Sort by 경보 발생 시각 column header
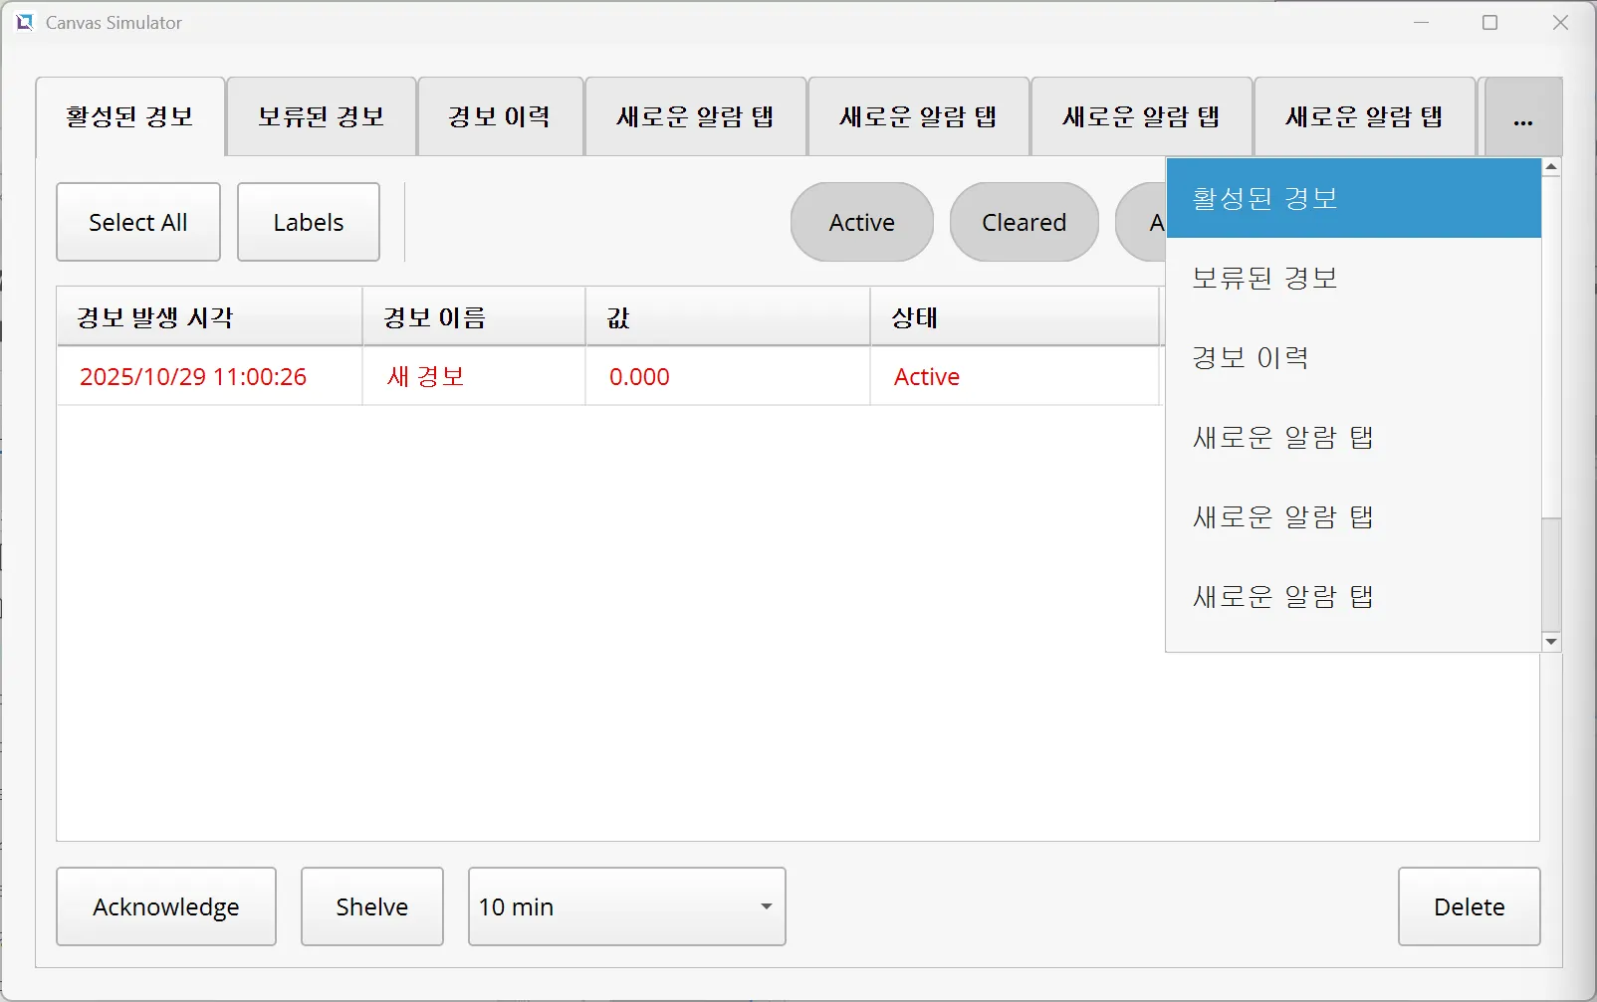Screen dimensions: 1597x1002 (209, 317)
